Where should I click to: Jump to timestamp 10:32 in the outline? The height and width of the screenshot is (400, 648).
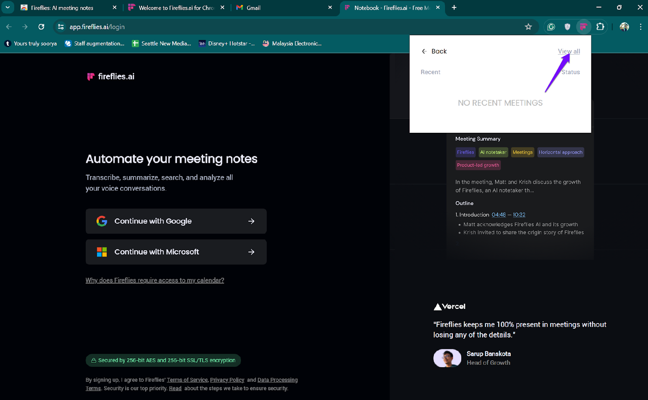click(519, 215)
